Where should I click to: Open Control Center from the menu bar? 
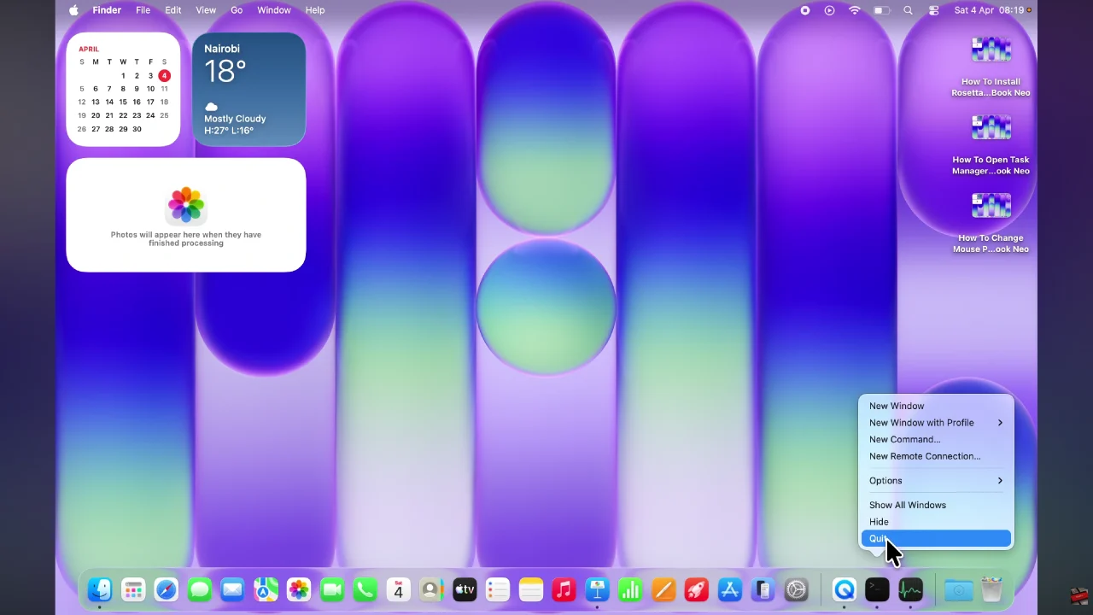pos(933,10)
